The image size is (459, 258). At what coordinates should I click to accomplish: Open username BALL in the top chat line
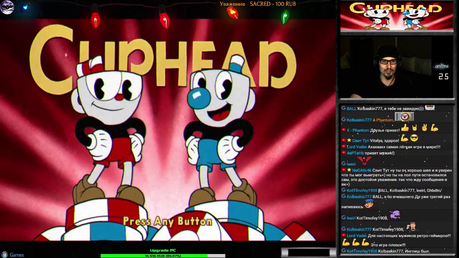351,109
